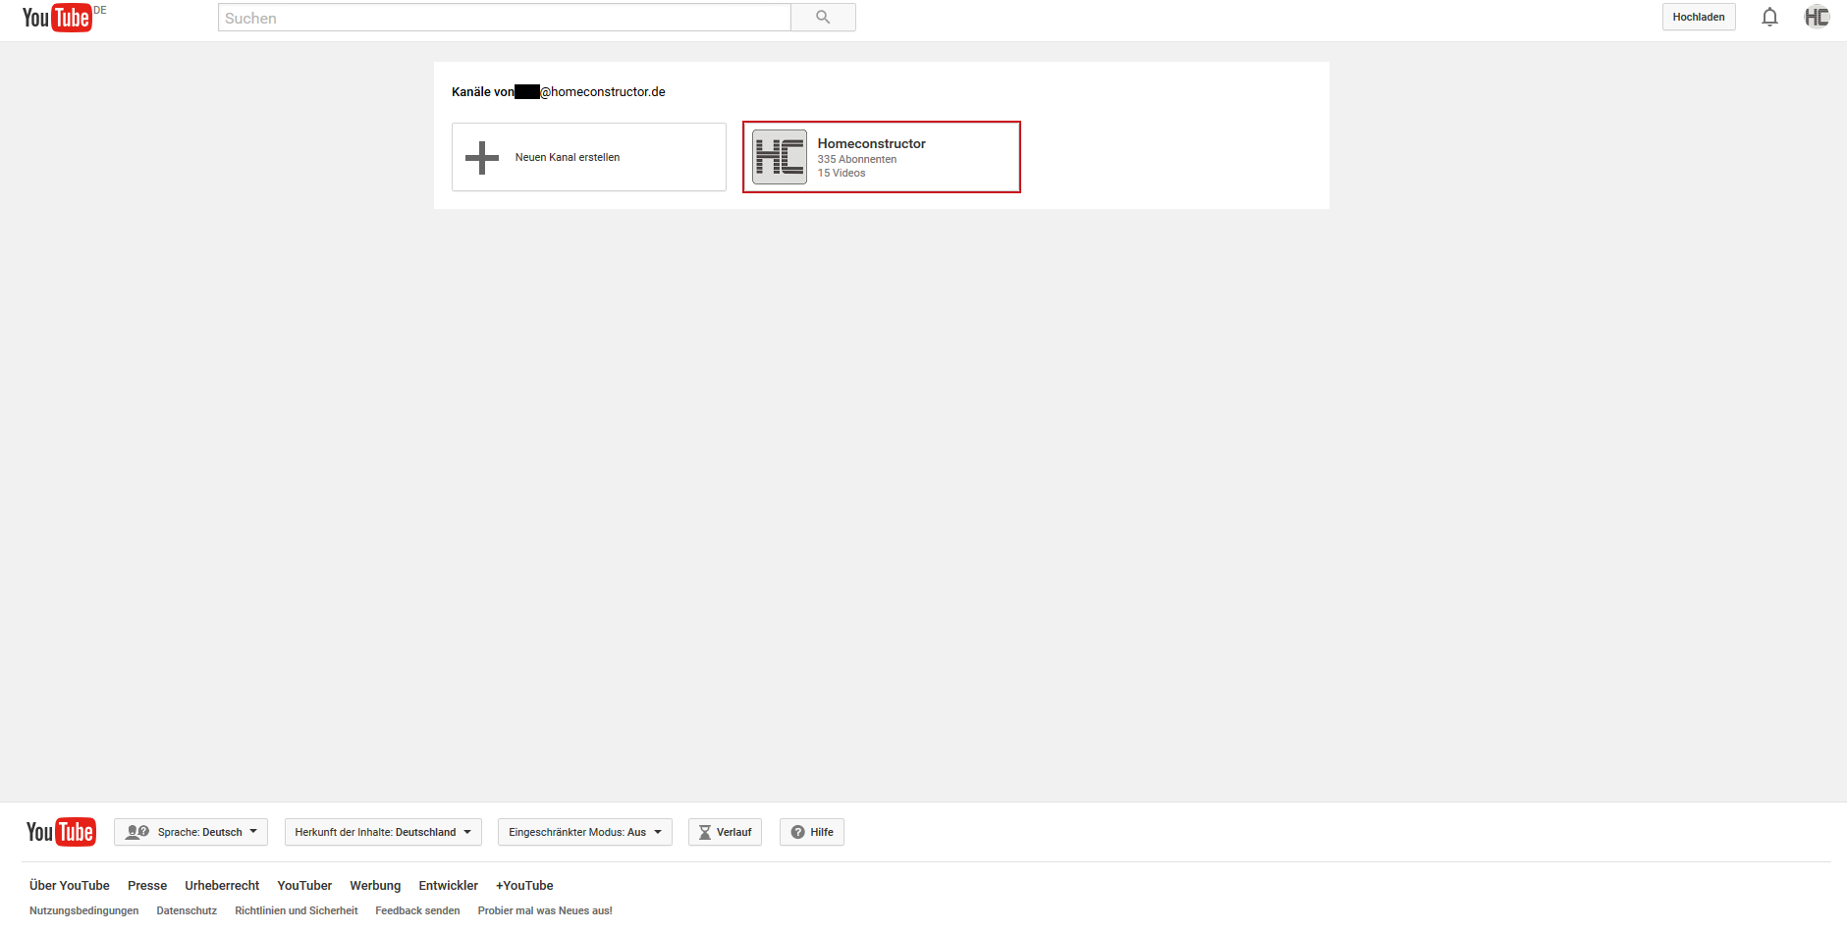This screenshot has height=932, width=1847.
Task: Open the +YouTube footer link
Action: [524, 885]
